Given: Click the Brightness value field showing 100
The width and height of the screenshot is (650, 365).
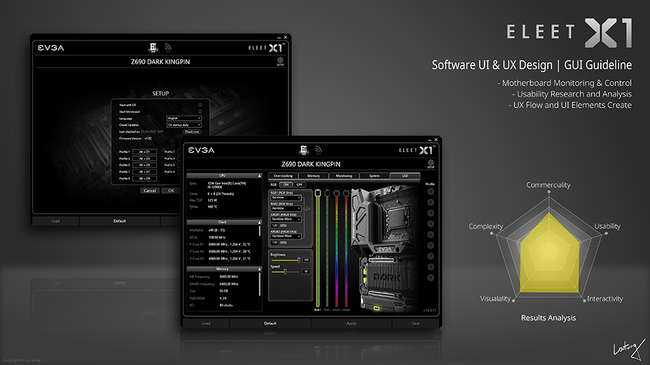Looking at the screenshot, I should 306,260.
